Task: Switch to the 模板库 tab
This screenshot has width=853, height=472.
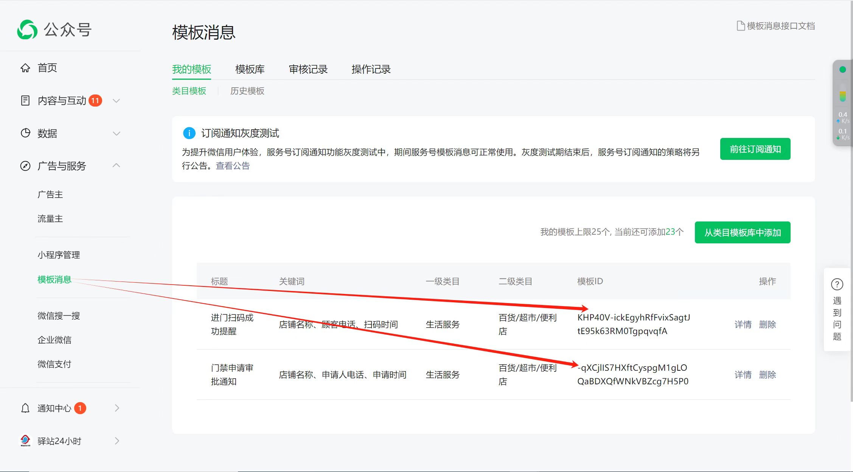Action: (x=250, y=69)
